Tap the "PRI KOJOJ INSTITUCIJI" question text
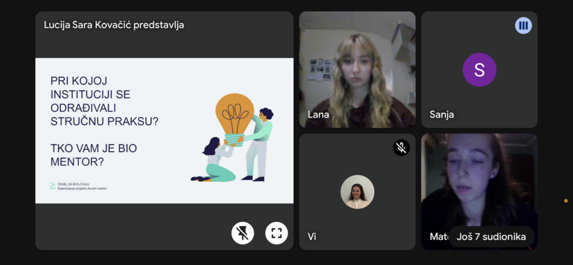The image size is (573, 265). tap(105, 101)
